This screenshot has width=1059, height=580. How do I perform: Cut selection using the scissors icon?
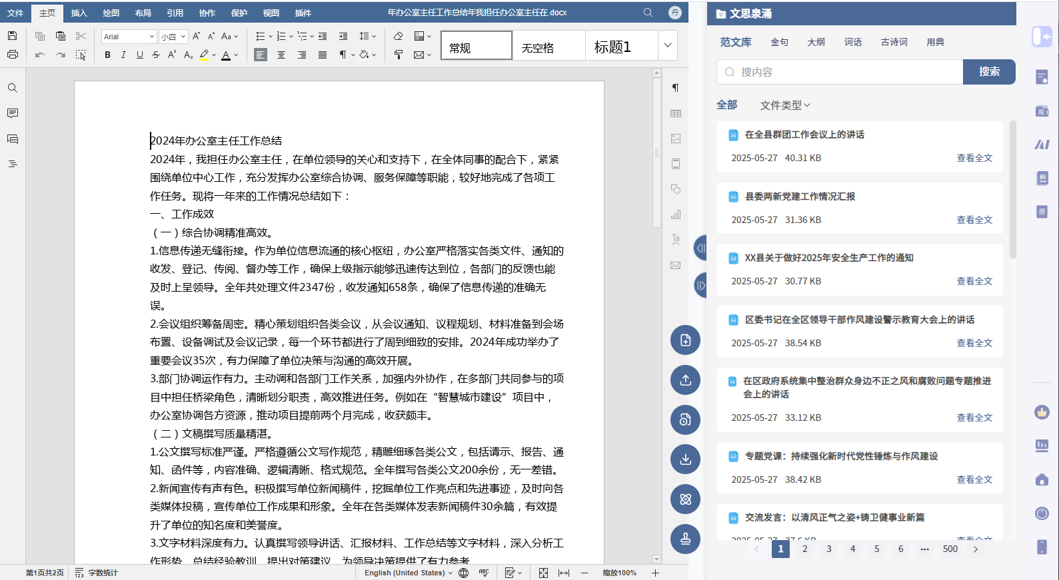(81, 36)
